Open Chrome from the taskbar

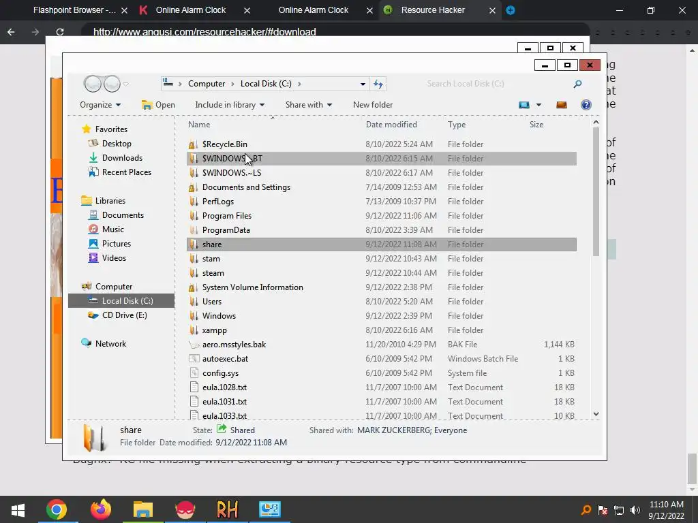[57, 509]
